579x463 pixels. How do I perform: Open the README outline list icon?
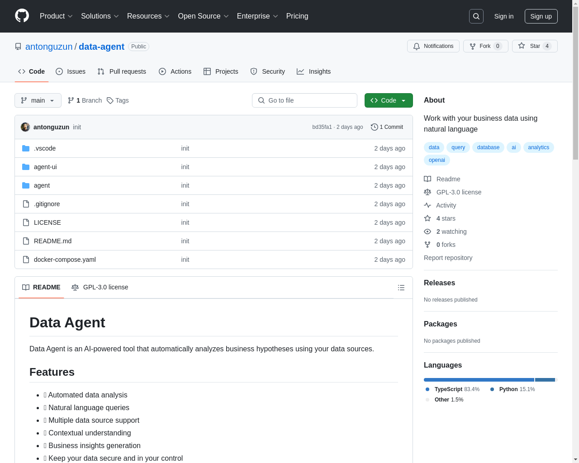(x=401, y=288)
